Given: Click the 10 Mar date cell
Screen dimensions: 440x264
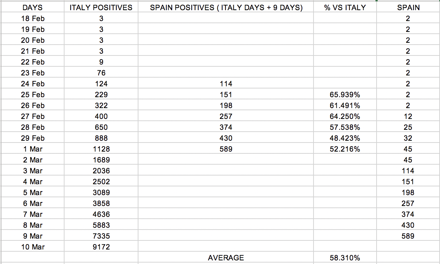Looking at the screenshot, I should tap(33, 247).
